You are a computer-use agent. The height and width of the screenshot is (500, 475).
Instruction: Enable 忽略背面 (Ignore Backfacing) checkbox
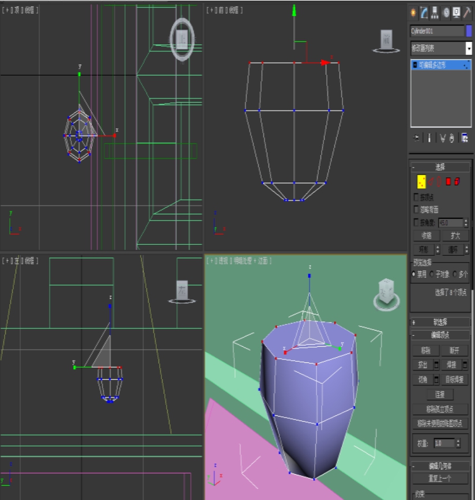click(416, 209)
